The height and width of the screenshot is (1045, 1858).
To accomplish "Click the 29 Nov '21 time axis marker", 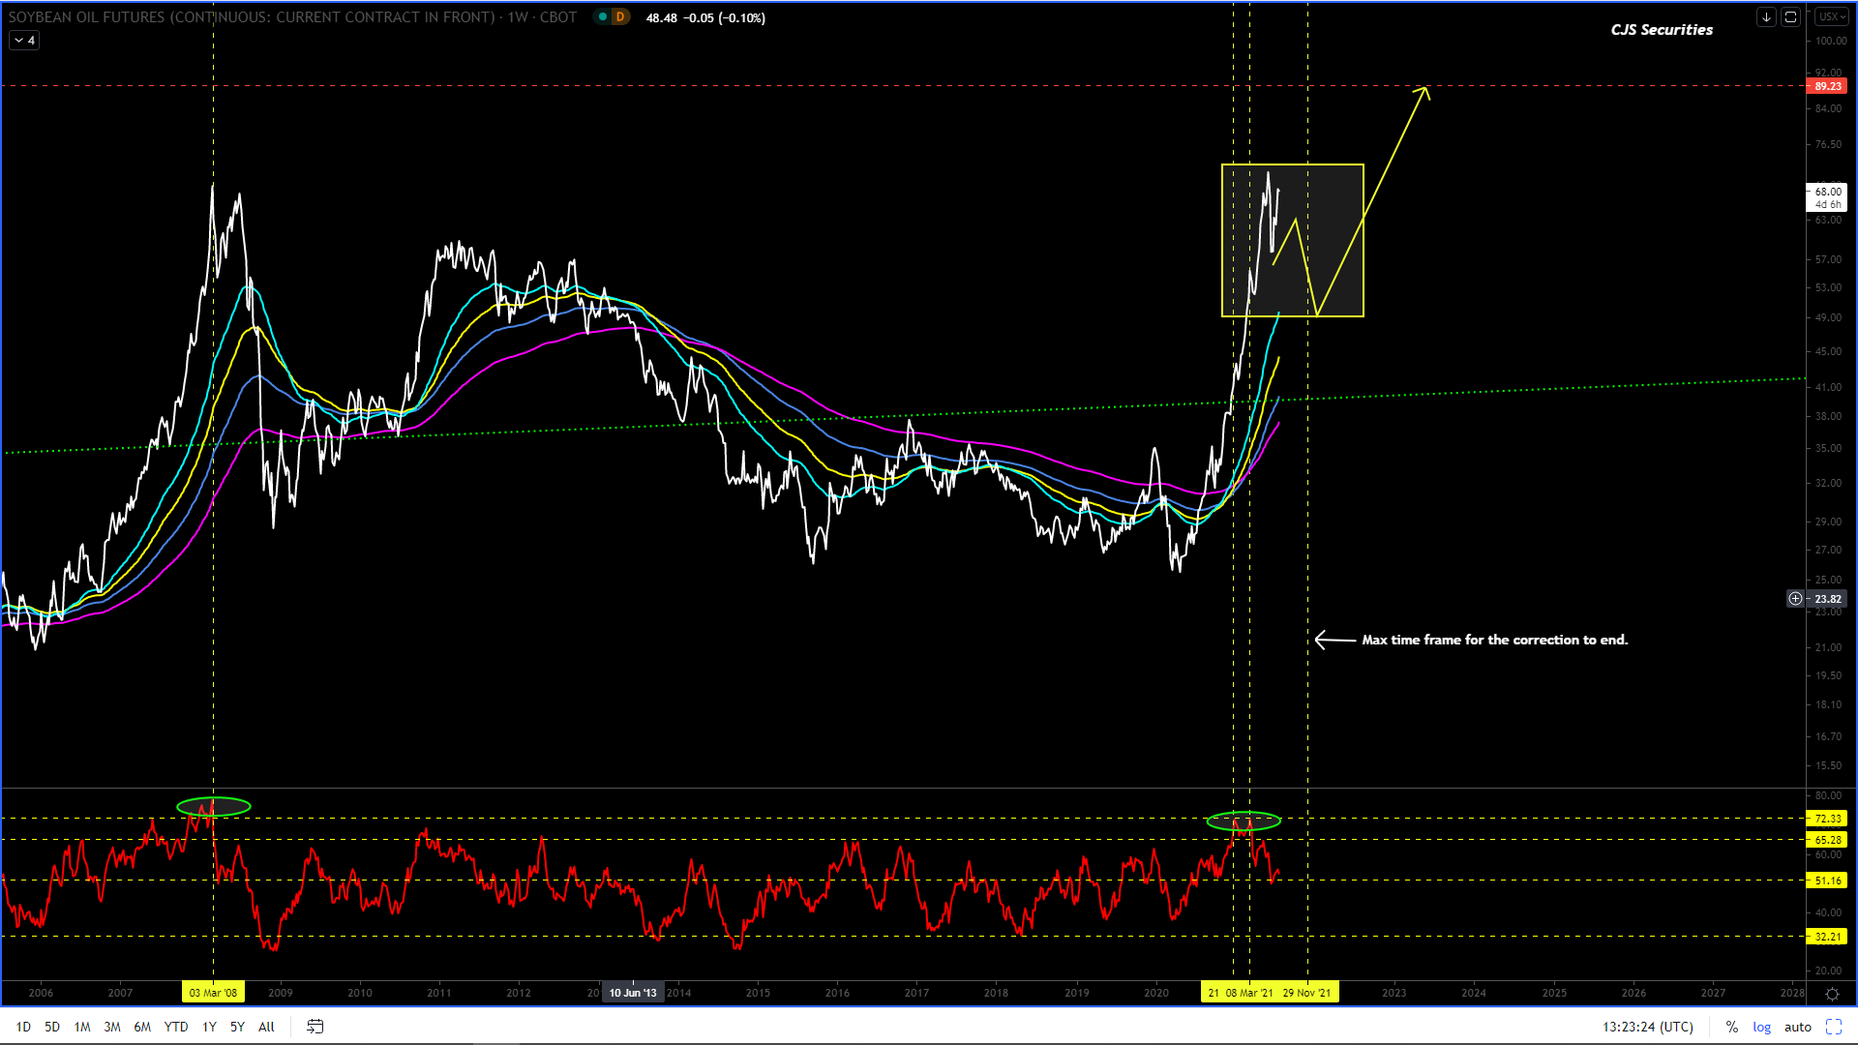I will [x=1306, y=993].
